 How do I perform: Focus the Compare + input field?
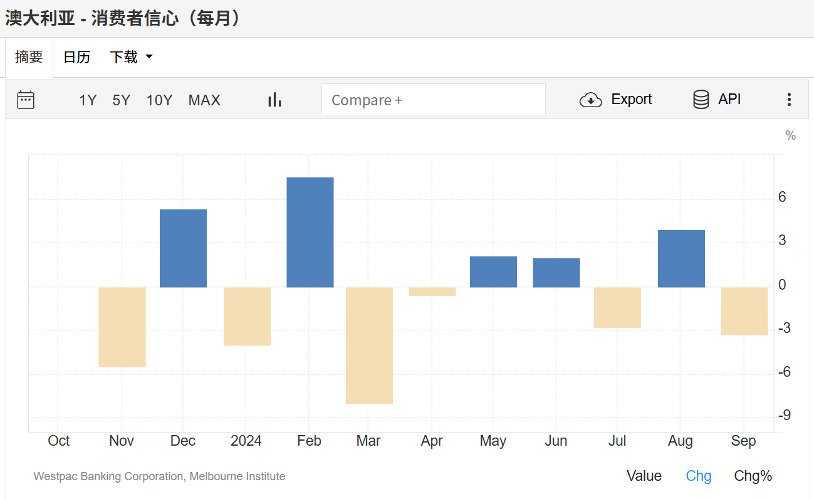(434, 100)
